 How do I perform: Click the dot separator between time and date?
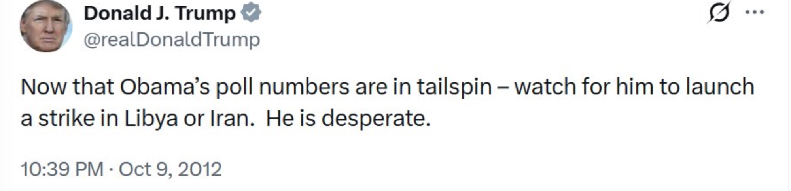pyautogui.click(x=111, y=170)
